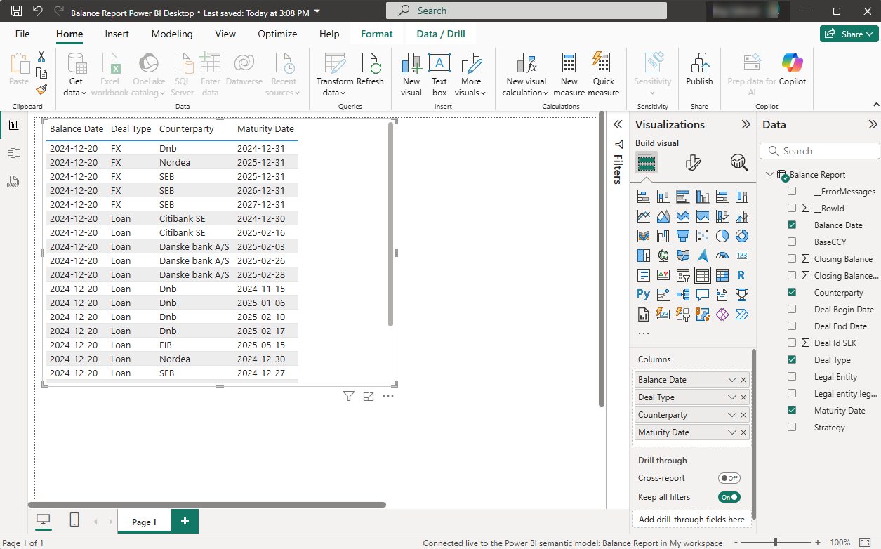Viewport: 881px width, 549px height.
Task: Choose the R script visual icon
Action: [741, 275]
